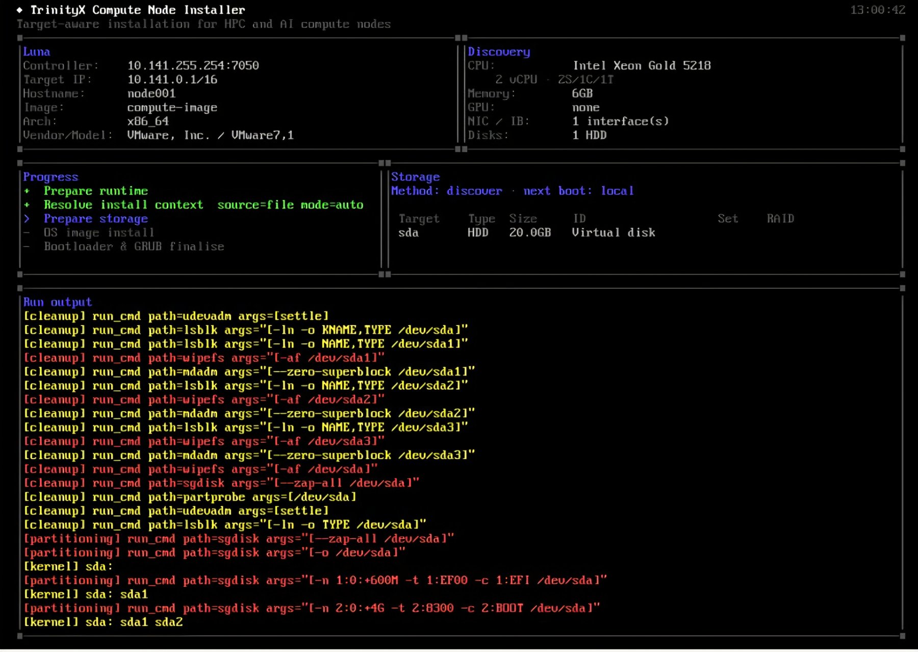The height and width of the screenshot is (652, 918).
Task: Click the compute-image value under Luna
Action: click(172, 107)
